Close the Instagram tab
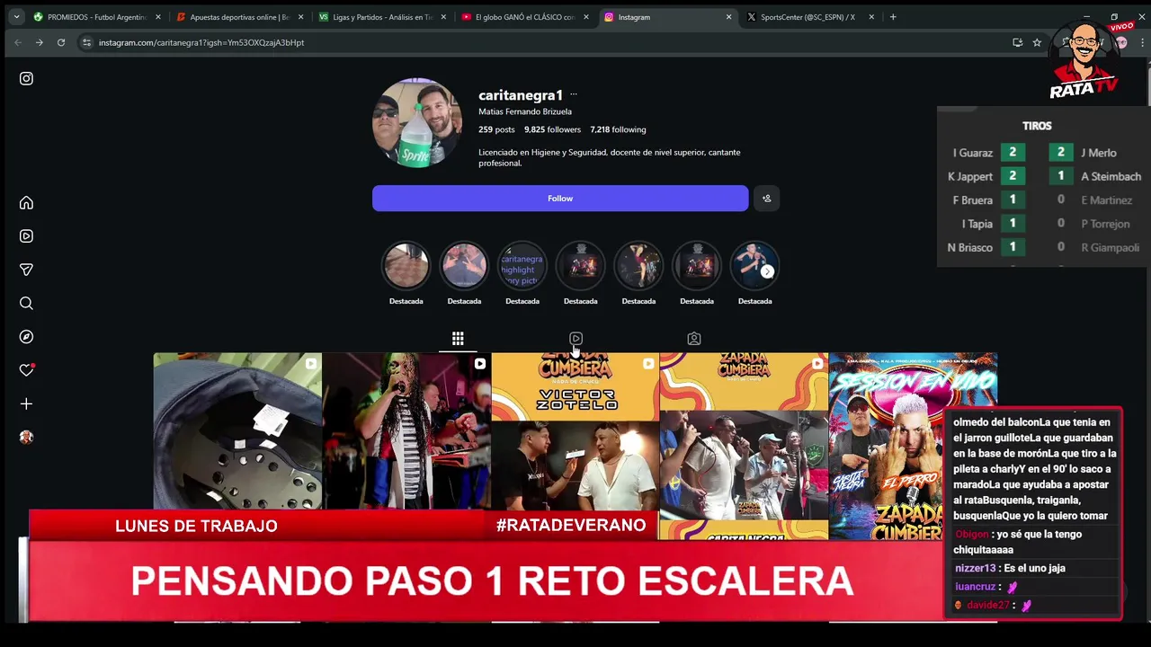Screen dimensions: 1151x647 (x=728, y=17)
